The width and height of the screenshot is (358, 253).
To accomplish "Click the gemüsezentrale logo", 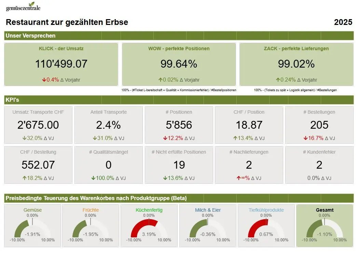I will pyautogui.click(x=23, y=7).
